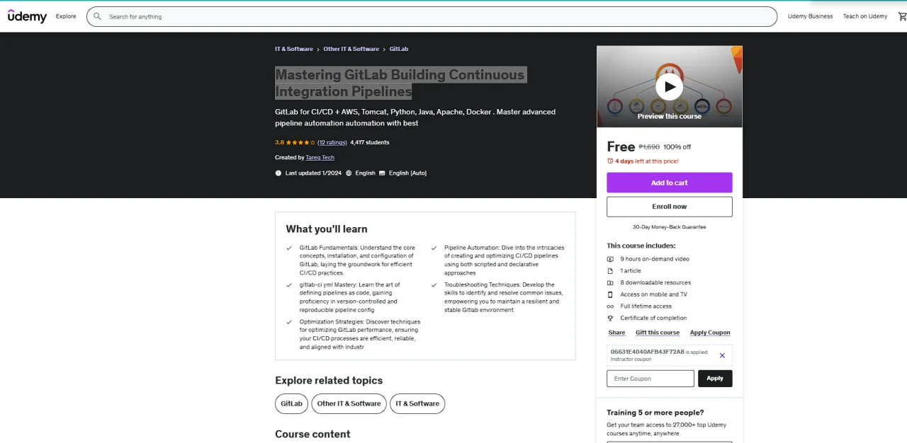907x443 pixels.
Task: Open the (12 ratings) link
Action: [x=332, y=142]
